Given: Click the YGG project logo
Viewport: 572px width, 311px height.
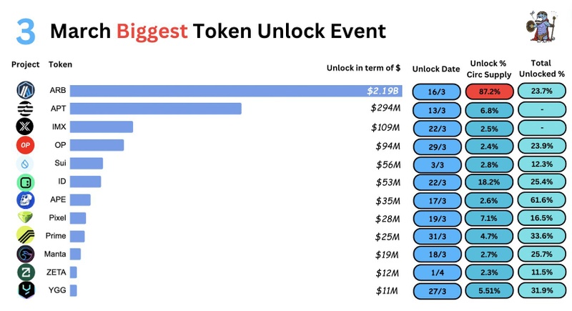Looking at the screenshot, I should point(25,290).
